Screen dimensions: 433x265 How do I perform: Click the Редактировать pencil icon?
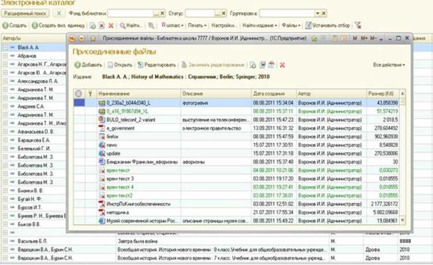(140, 65)
